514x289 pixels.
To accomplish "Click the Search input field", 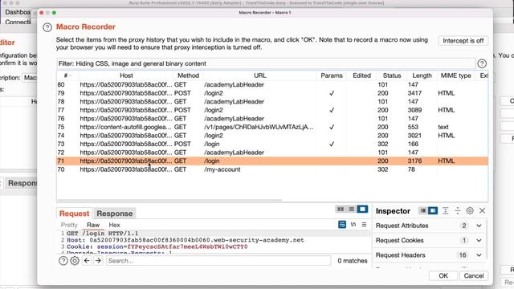I will click(x=218, y=261).
